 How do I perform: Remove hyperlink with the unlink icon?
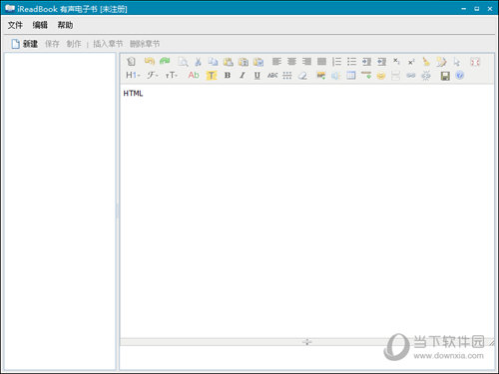click(x=426, y=76)
